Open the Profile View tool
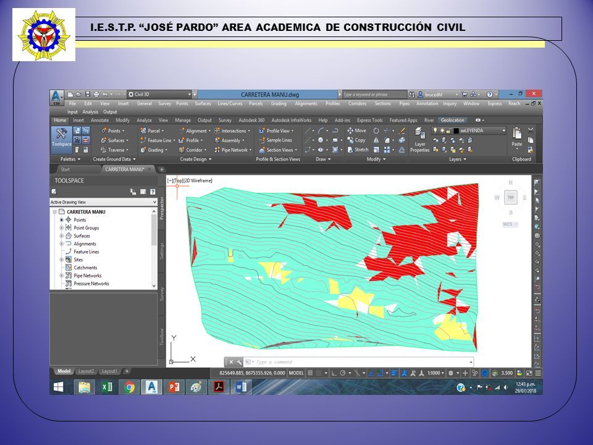The width and height of the screenshot is (593, 445). (277, 131)
